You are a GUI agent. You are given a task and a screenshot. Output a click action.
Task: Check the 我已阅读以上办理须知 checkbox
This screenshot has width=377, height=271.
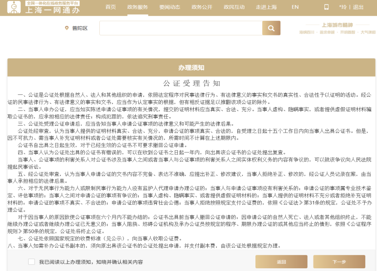(31, 261)
